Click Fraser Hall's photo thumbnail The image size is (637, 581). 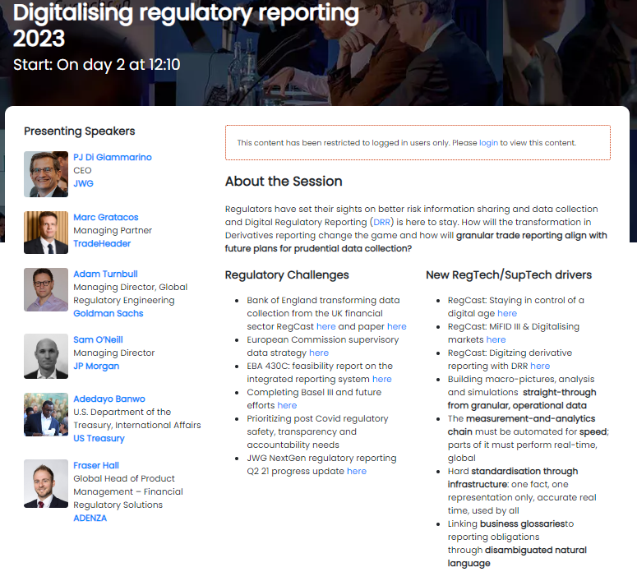pos(46,483)
